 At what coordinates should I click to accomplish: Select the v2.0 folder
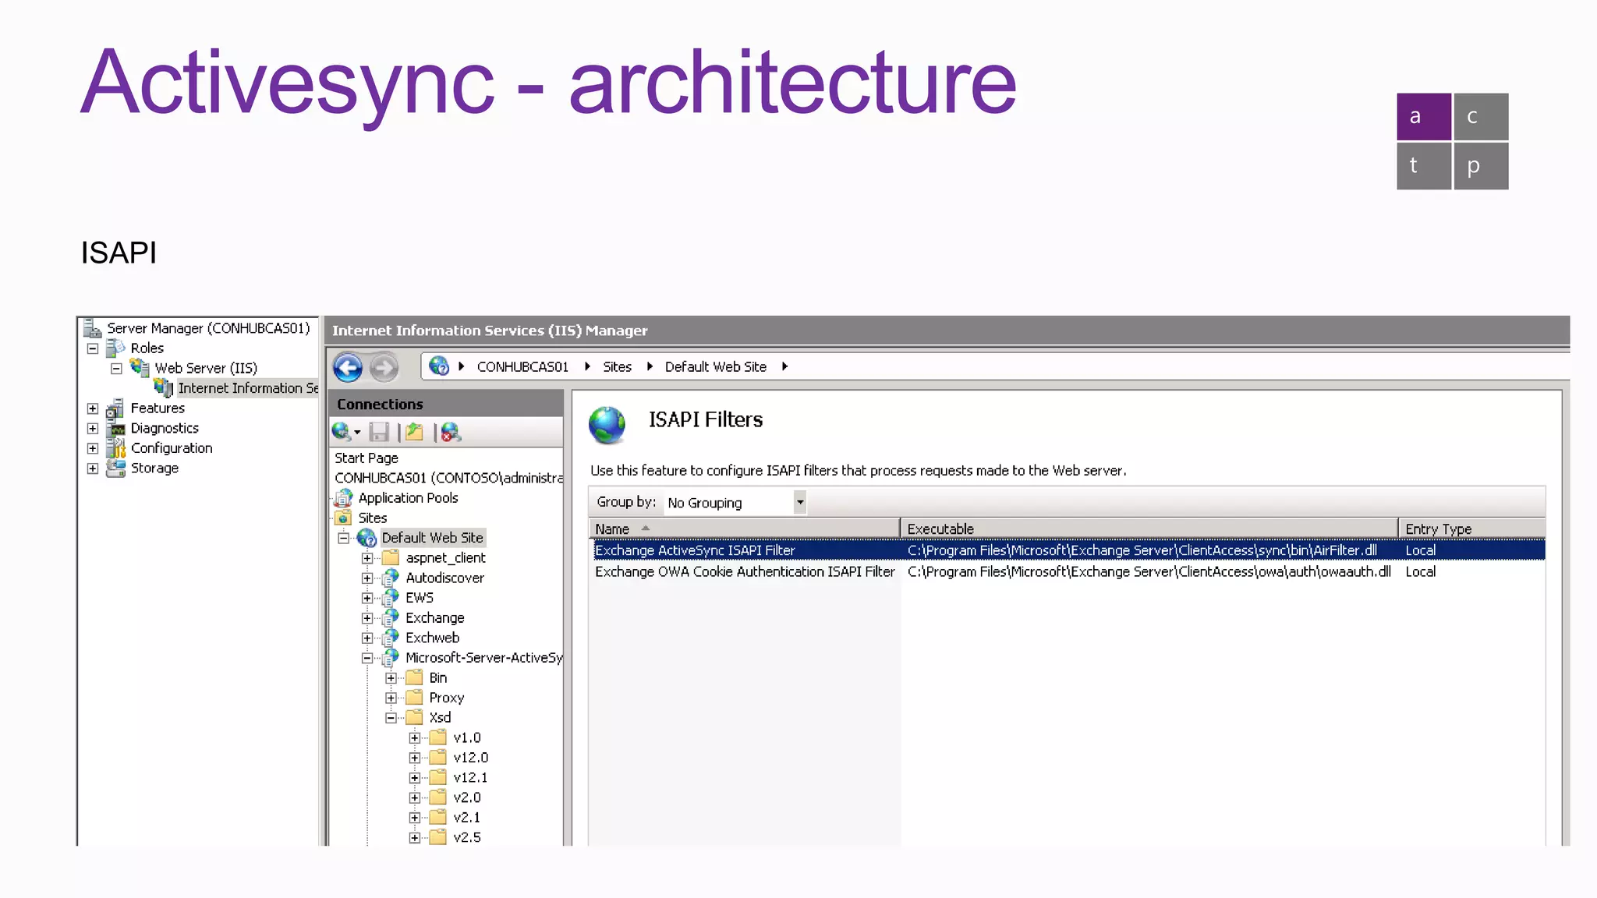[466, 797]
